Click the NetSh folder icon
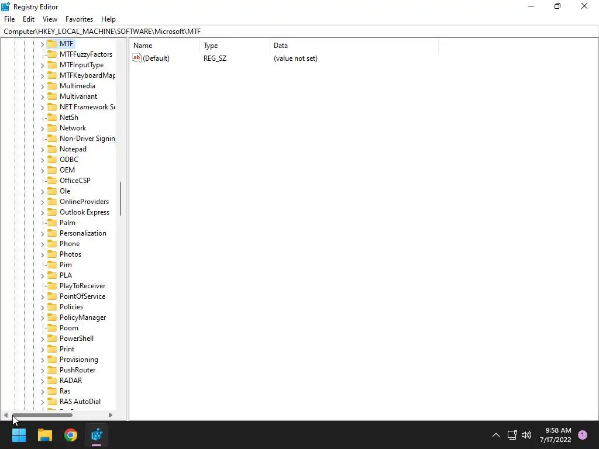 pyautogui.click(x=52, y=118)
